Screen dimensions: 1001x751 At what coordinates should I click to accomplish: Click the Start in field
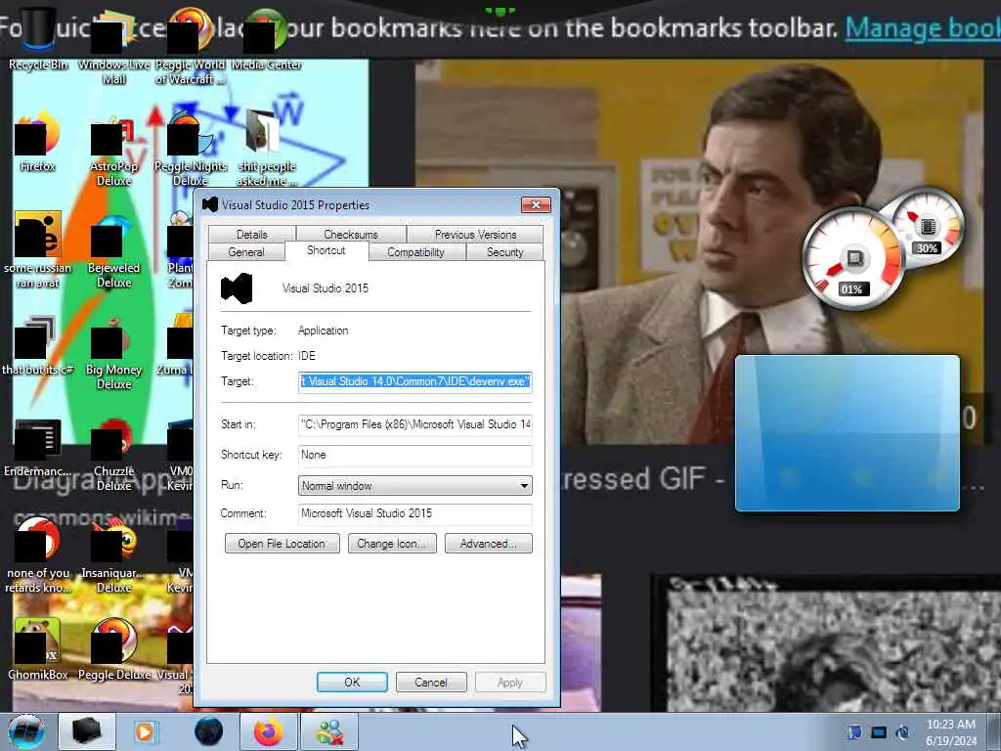[414, 424]
